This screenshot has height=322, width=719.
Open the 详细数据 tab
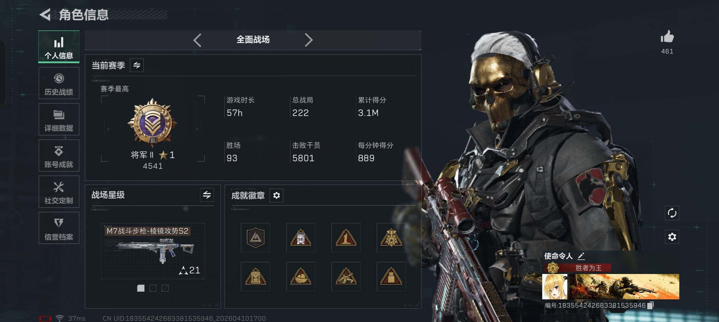coord(59,119)
